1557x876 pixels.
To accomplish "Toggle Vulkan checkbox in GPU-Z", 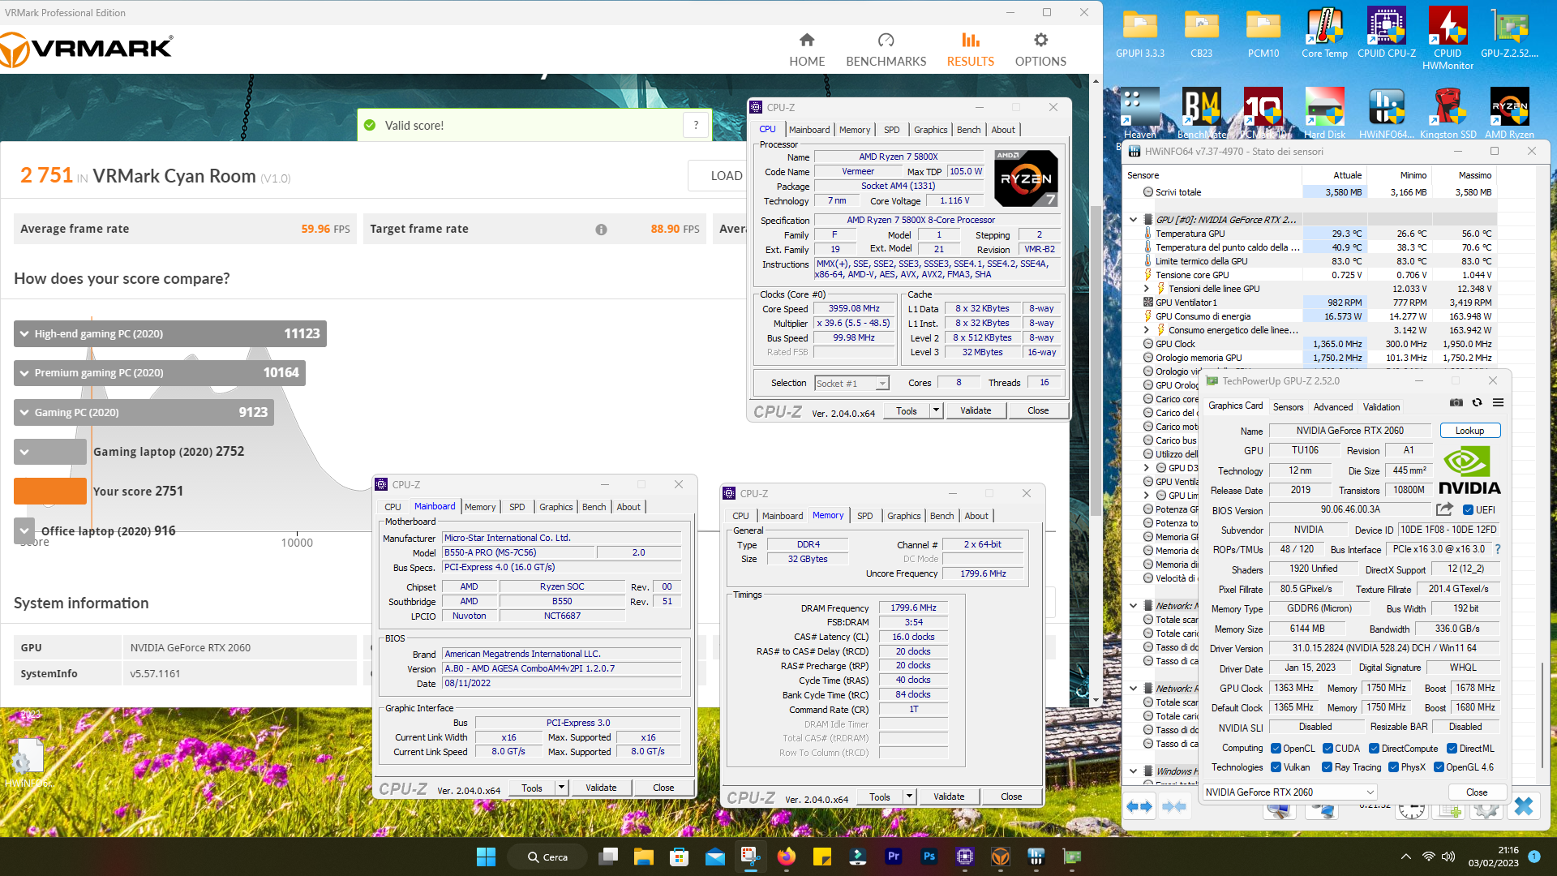I will (1276, 767).
